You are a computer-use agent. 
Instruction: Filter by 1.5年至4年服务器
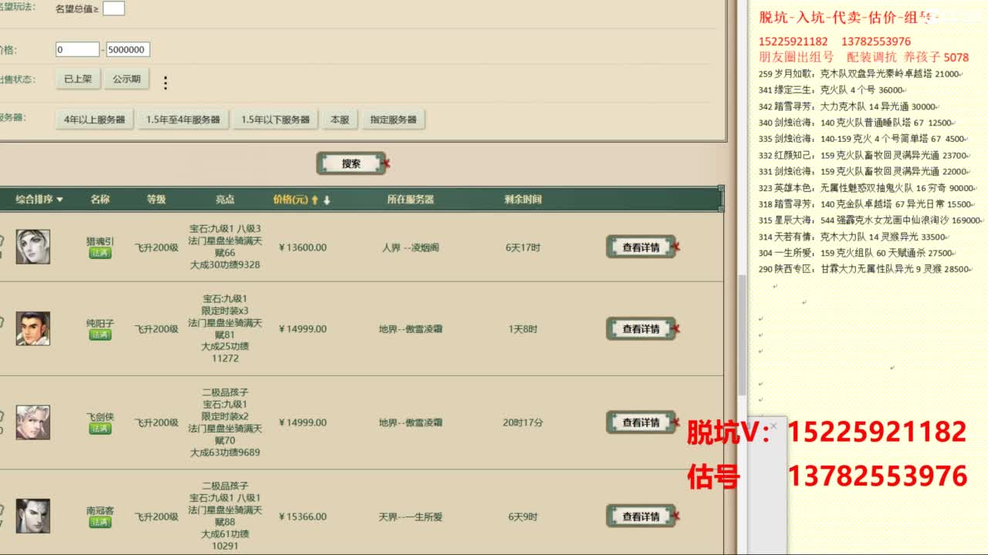[x=183, y=119]
